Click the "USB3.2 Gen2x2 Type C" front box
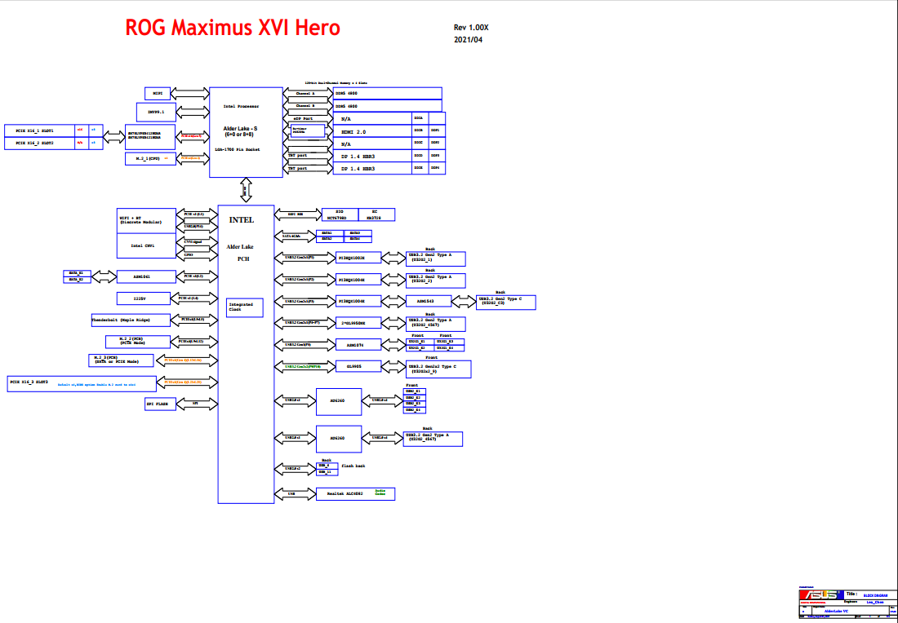 [438, 369]
